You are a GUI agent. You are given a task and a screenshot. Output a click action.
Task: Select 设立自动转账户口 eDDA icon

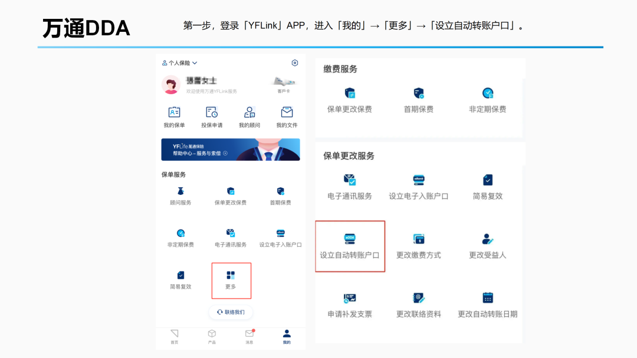point(350,239)
